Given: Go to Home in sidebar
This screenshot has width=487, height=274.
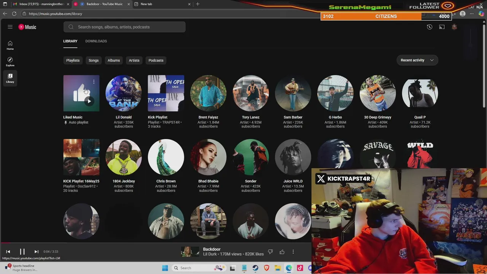Looking at the screenshot, I should pos(10,45).
